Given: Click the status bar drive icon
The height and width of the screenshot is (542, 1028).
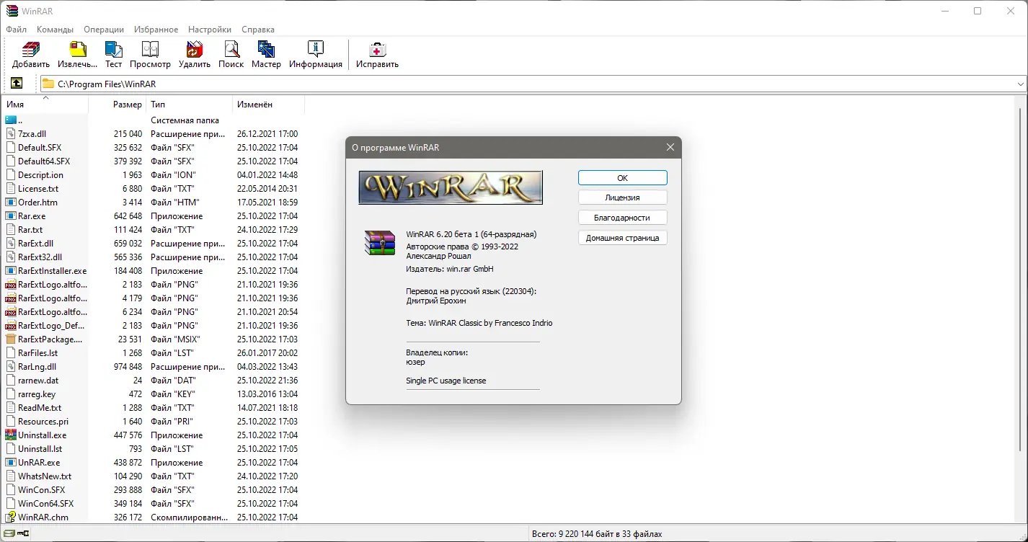Looking at the screenshot, I should coord(9,534).
